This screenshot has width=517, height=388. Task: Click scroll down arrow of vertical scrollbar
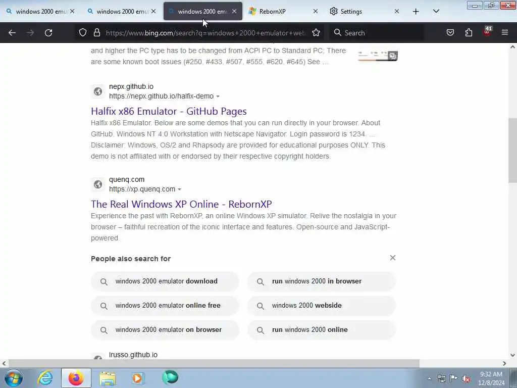click(512, 355)
